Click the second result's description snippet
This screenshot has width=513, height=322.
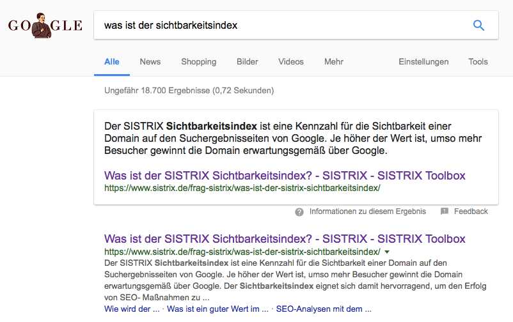point(295,280)
